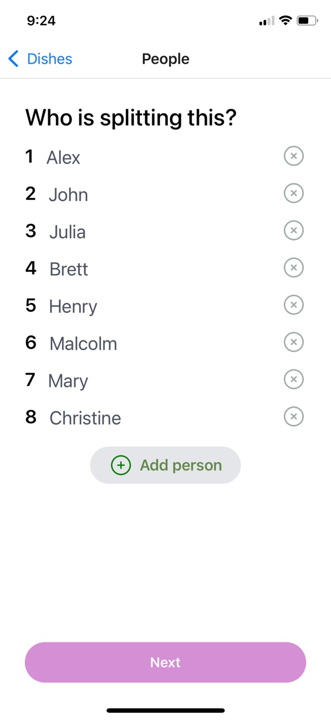Edit the name John
Viewport: 331px width, 720px height.
[68, 195]
